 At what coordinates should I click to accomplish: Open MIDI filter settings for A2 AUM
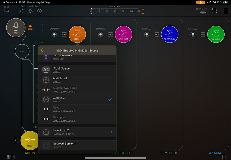[x=203, y=34]
